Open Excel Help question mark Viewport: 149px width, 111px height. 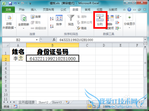click(129, 10)
